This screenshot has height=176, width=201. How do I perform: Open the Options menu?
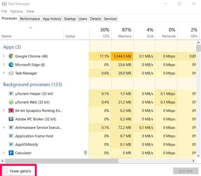point(17,11)
